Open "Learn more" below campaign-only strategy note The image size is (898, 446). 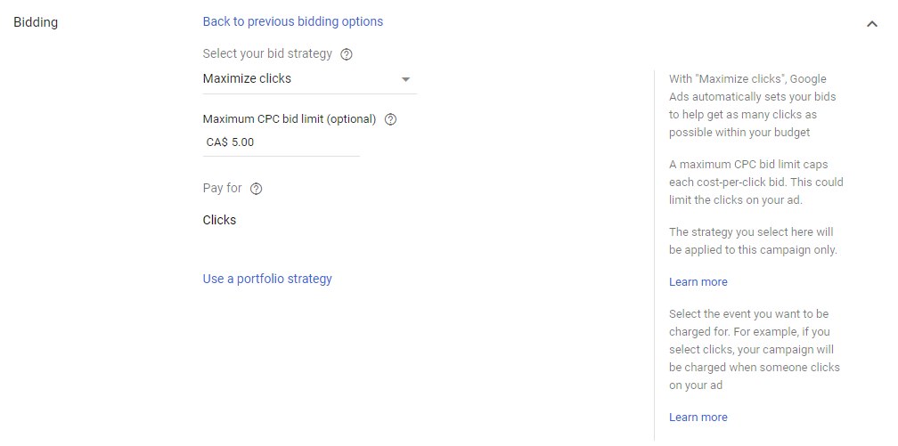pos(698,282)
